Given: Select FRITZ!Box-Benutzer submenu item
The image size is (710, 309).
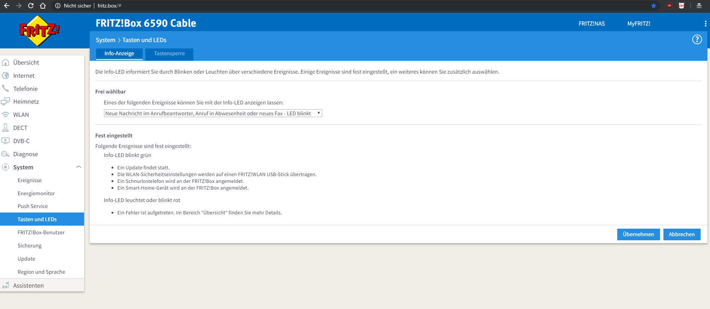Looking at the screenshot, I should (42, 232).
